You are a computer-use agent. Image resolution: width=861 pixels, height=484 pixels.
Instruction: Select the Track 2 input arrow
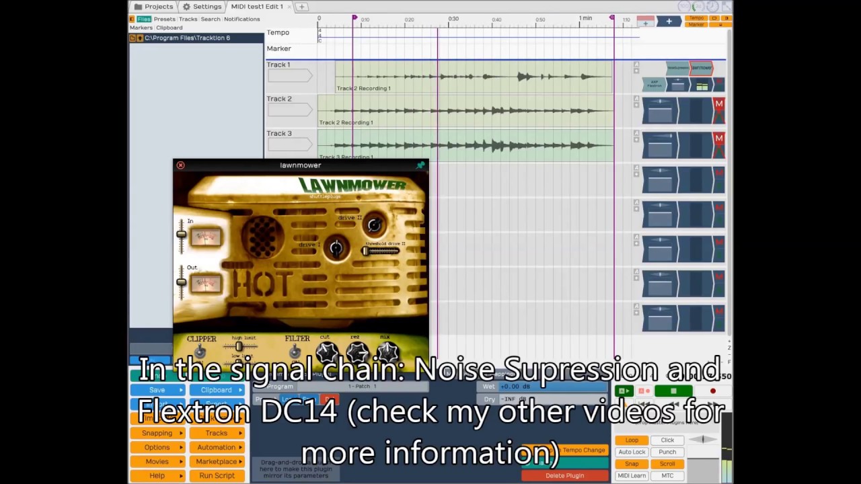coord(290,110)
